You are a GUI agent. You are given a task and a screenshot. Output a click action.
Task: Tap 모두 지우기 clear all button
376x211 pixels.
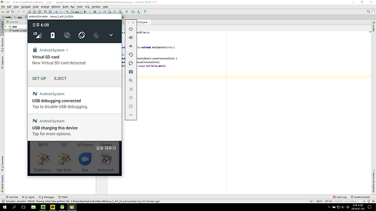coord(105,148)
